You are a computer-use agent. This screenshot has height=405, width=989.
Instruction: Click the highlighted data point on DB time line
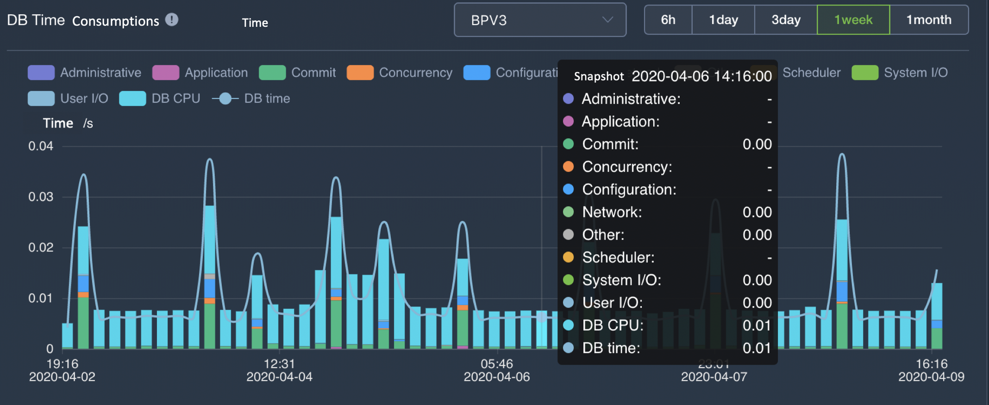pyautogui.click(x=541, y=317)
